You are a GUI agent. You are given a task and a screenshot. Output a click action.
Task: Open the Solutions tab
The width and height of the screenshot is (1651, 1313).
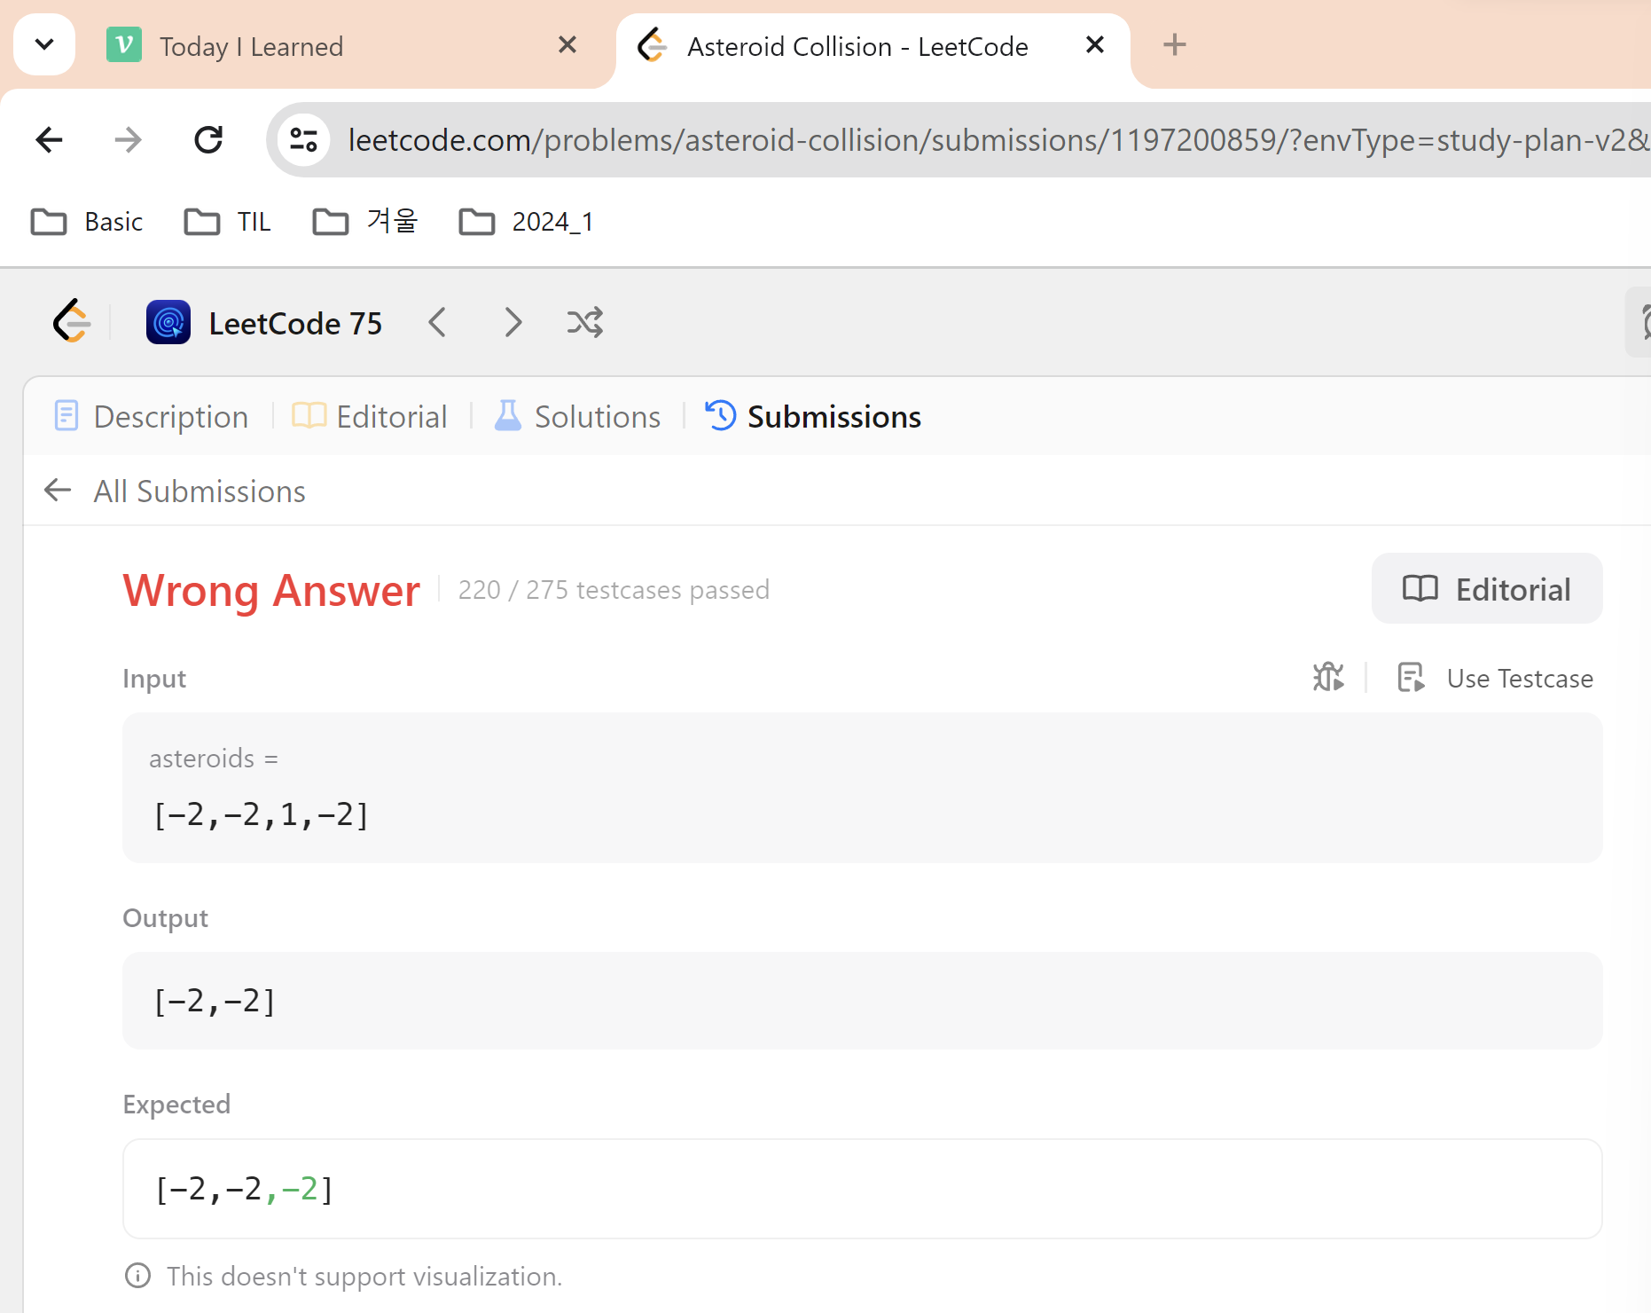tap(577, 416)
